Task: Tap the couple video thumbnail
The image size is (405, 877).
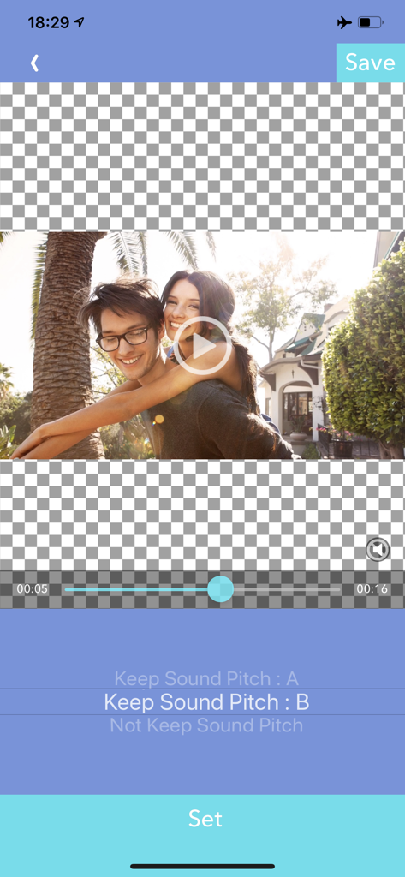Action: [202, 345]
